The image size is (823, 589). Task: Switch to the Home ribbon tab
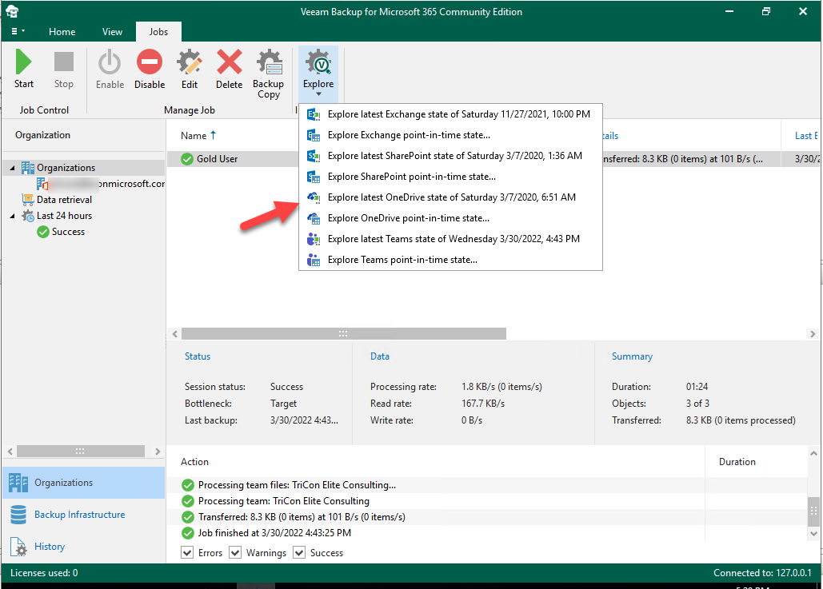[x=62, y=32]
